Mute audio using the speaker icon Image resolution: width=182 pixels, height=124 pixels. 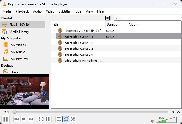click(x=152, y=121)
